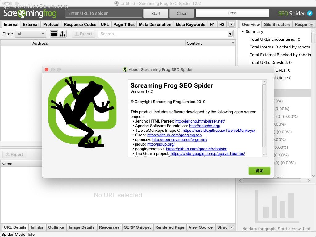
Task: Select the View Source tab
Action: (201, 227)
